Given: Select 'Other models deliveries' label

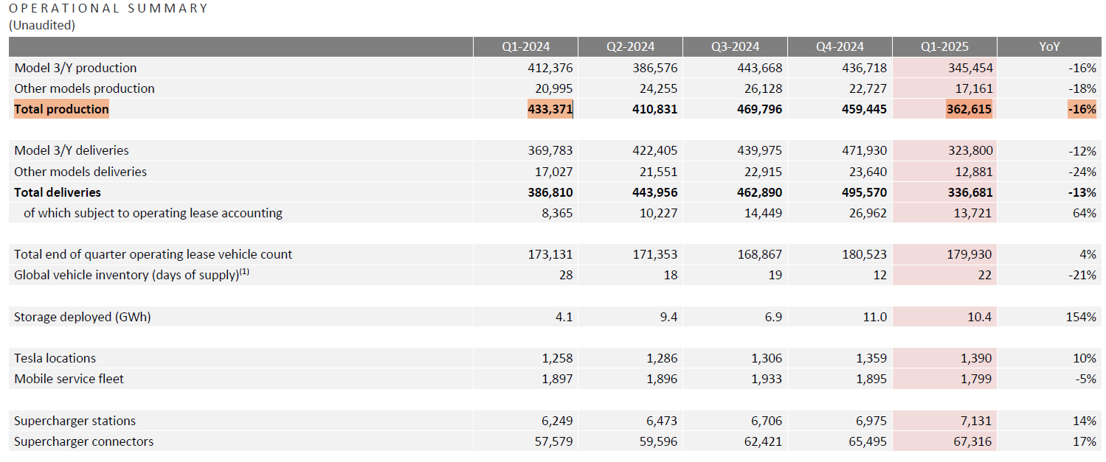Looking at the screenshot, I should click(x=80, y=172).
